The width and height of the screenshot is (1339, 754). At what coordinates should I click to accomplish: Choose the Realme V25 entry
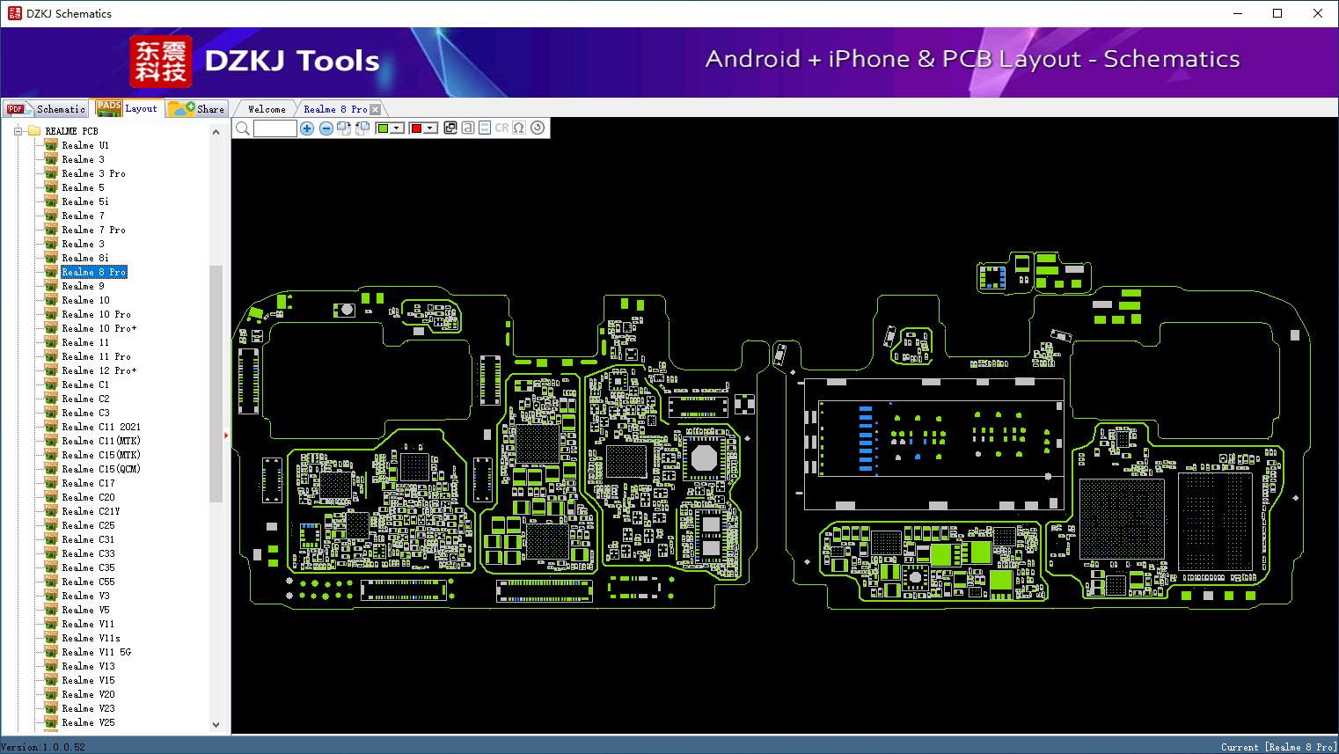coord(88,722)
